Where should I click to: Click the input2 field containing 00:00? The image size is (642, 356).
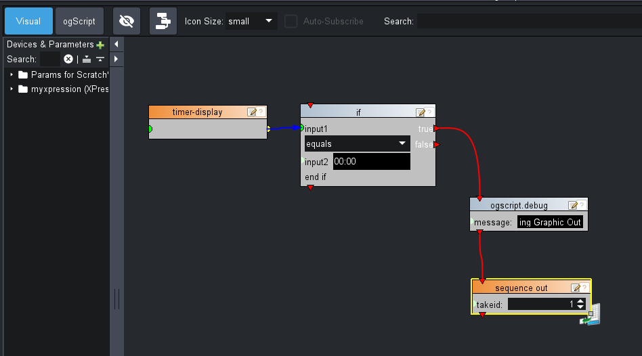371,161
